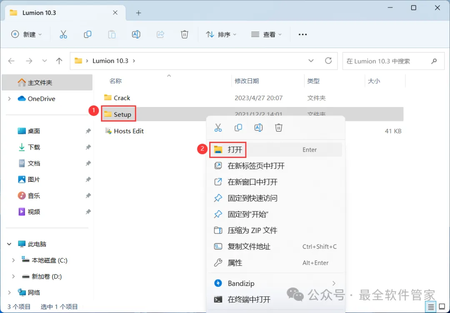Open 图片 in sidebar
This screenshot has width=450, height=313.
(34, 180)
